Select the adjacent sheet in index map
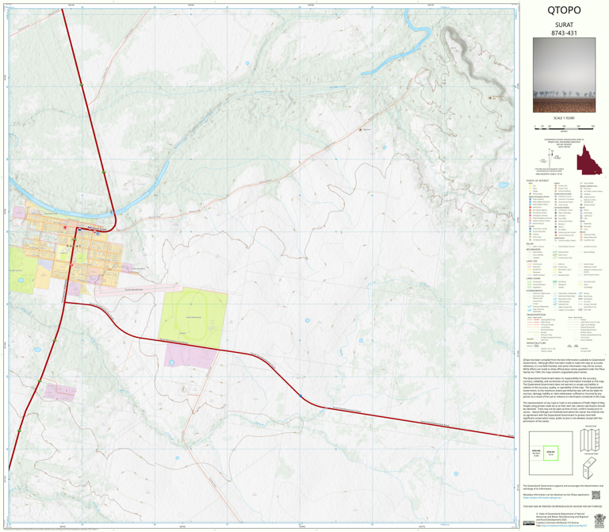609x532 pixels. (x=536, y=454)
